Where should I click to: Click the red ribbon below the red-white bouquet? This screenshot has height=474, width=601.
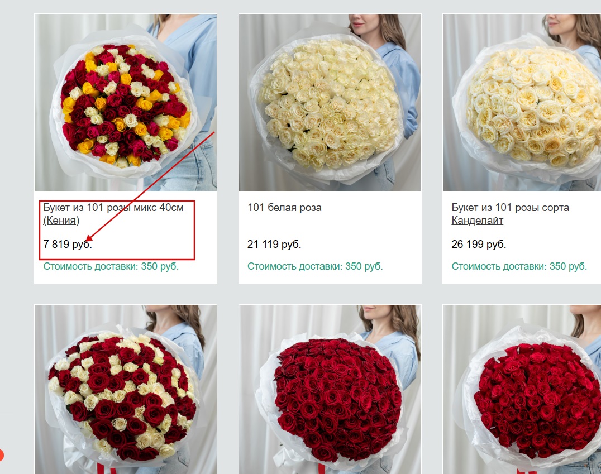[106, 468]
